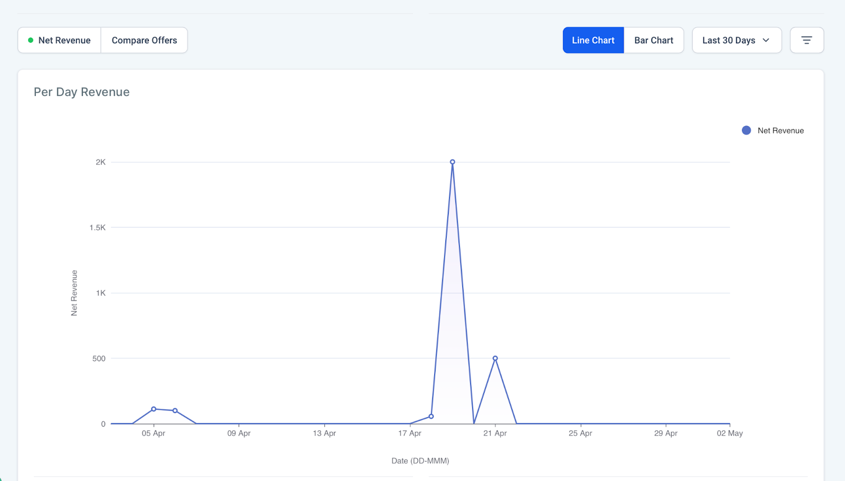845x481 pixels.
Task: Click the data point near 18 Apr
Action: coord(431,417)
